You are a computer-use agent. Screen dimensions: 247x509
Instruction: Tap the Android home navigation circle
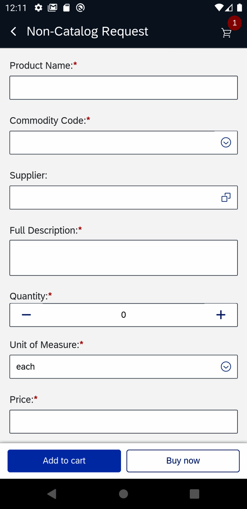point(123,495)
